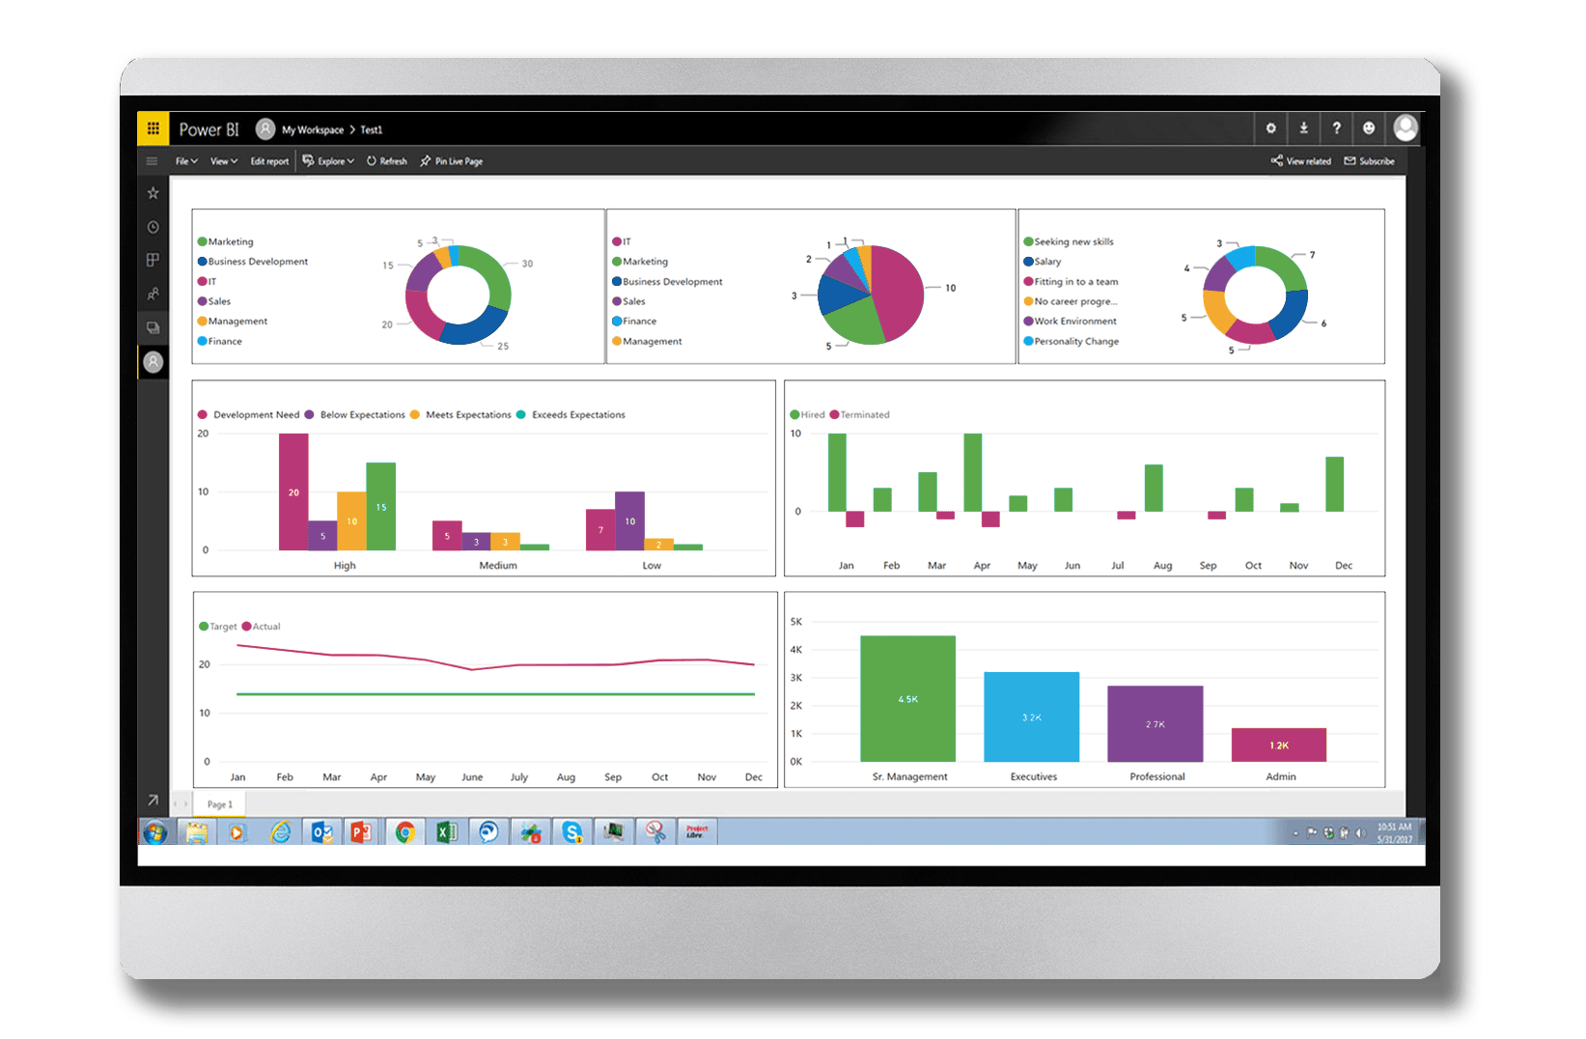Click the green Target line
The height and width of the screenshot is (1039, 1586).
(x=495, y=694)
